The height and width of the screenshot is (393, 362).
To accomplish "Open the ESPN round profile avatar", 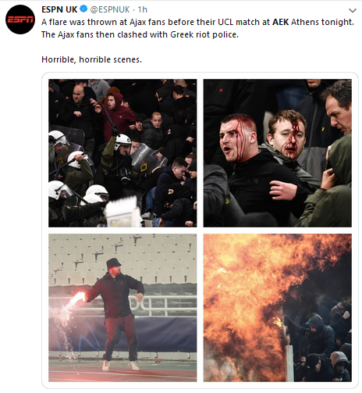I will [20, 20].
